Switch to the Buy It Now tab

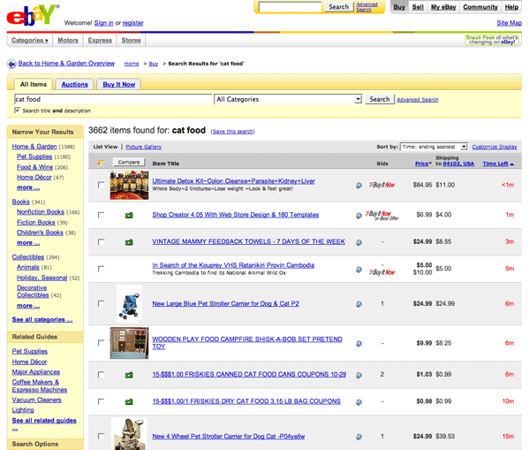click(x=118, y=85)
